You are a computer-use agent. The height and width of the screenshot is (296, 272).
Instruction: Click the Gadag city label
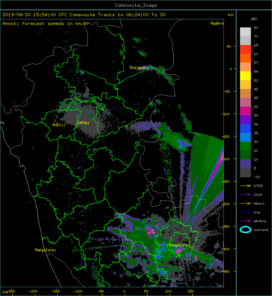point(82,122)
